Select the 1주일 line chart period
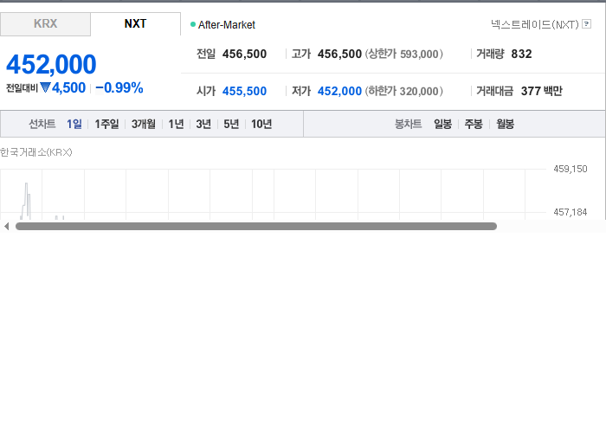 coord(106,124)
